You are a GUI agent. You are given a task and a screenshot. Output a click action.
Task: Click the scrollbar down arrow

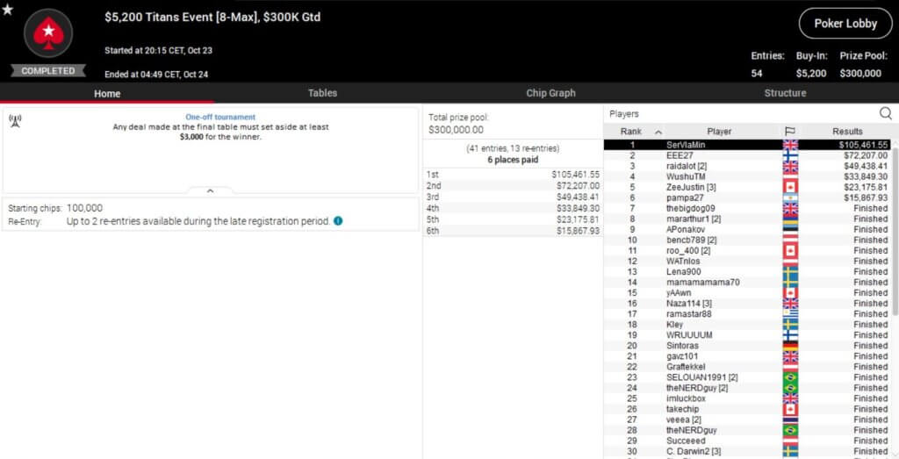click(x=895, y=454)
